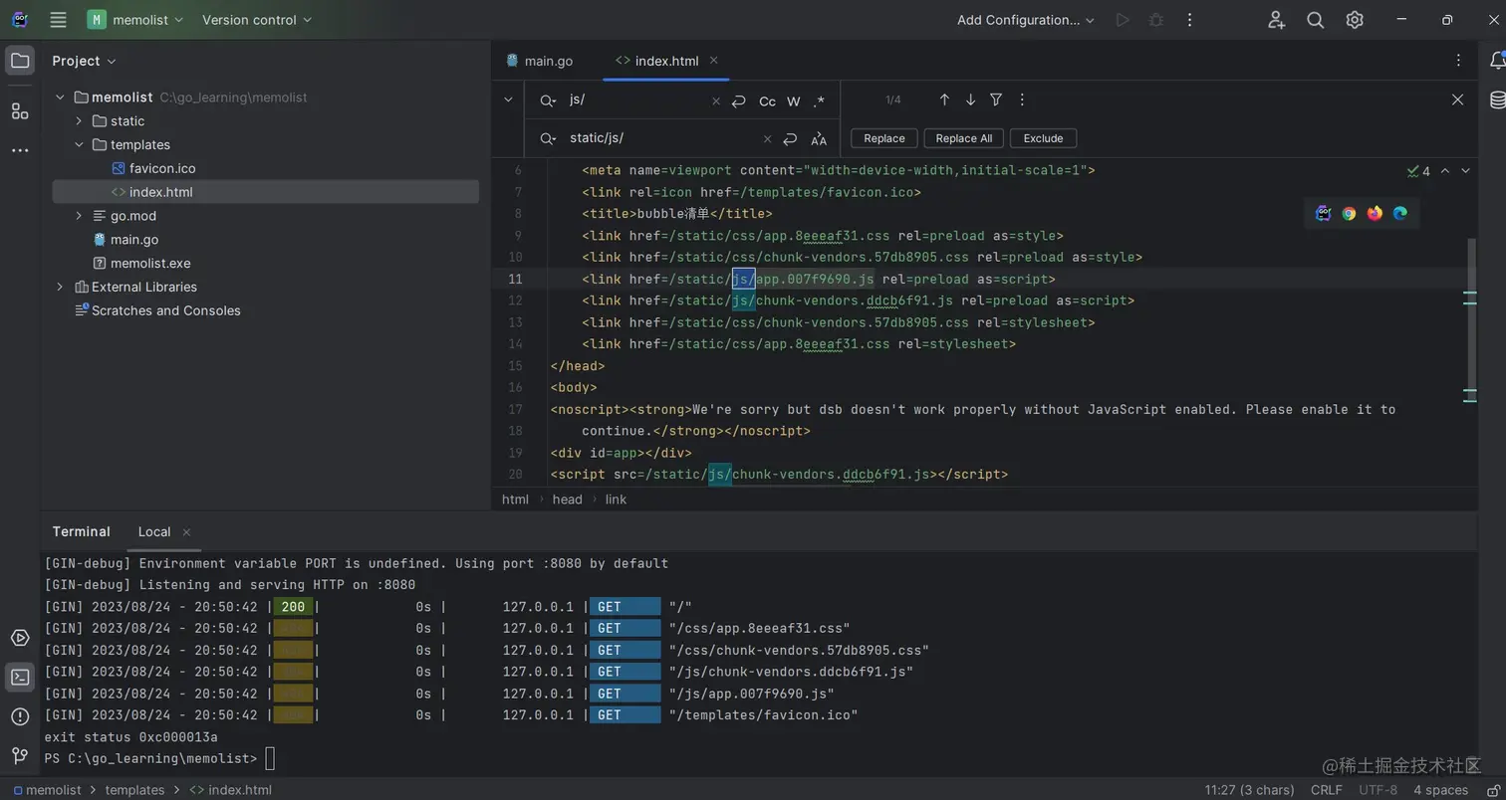Click the Search Everywhere magnifier icon
The height and width of the screenshot is (800, 1506).
(1315, 20)
